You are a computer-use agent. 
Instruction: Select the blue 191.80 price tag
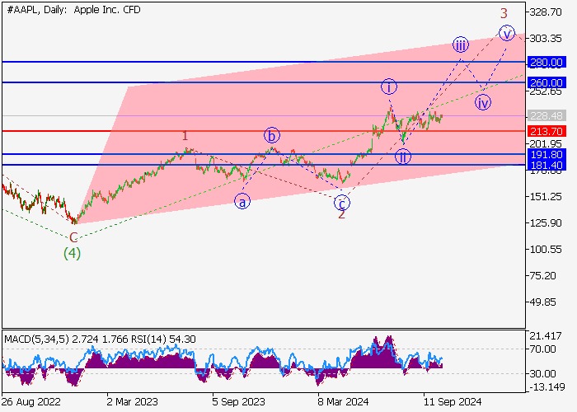547,155
